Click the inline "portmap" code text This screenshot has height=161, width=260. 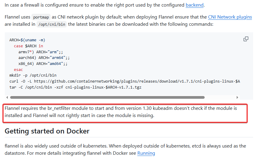click(x=40, y=17)
